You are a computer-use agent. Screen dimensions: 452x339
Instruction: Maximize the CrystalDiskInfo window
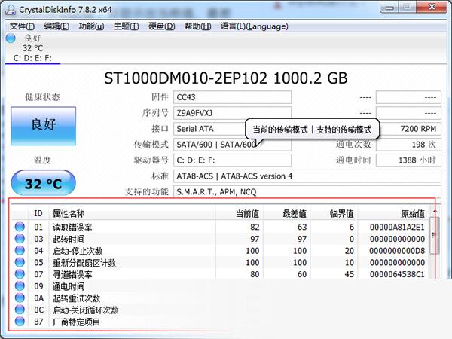407,8
